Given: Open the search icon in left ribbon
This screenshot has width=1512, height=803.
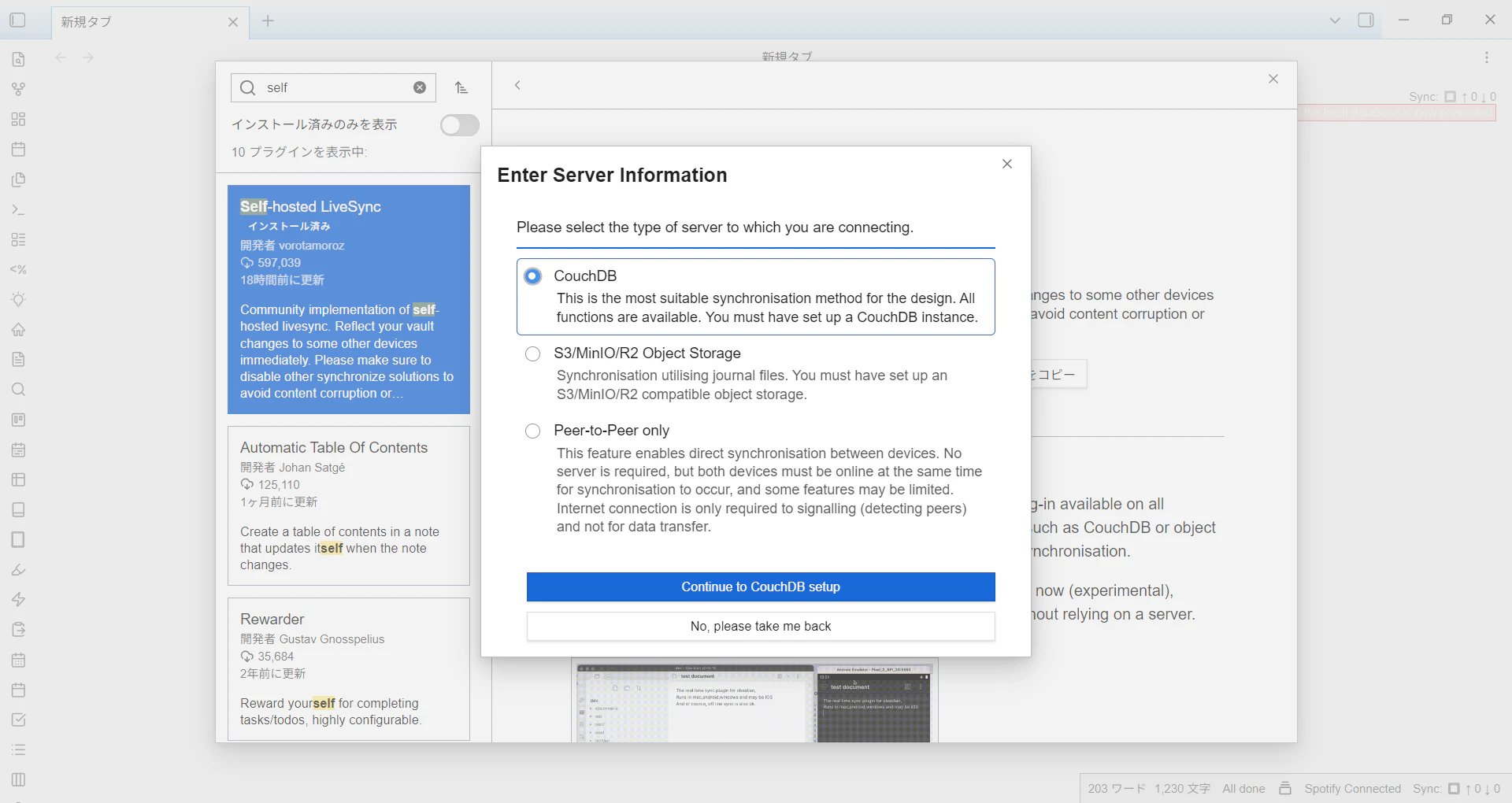Looking at the screenshot, I should point(19,390).
